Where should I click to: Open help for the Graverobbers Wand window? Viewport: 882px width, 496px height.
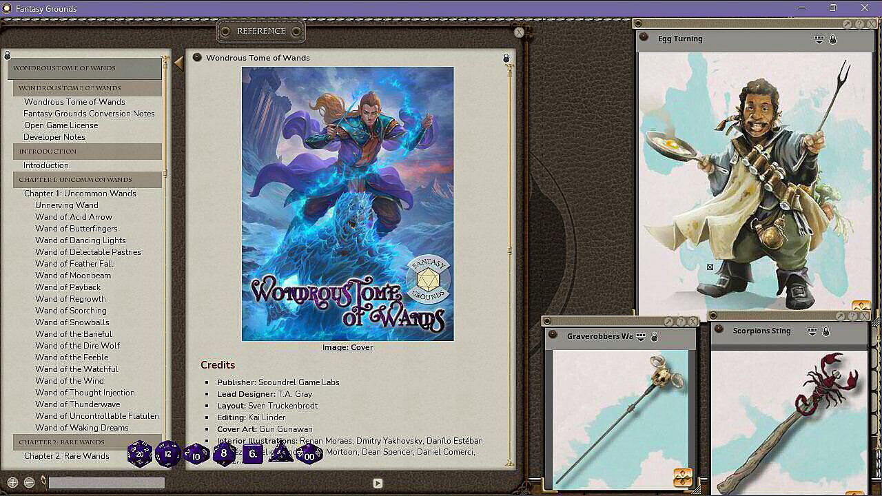(x=681, y=322)
